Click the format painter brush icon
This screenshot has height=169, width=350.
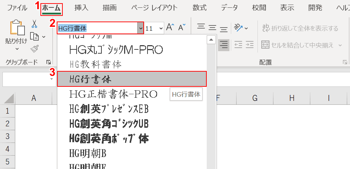point(35,49)
